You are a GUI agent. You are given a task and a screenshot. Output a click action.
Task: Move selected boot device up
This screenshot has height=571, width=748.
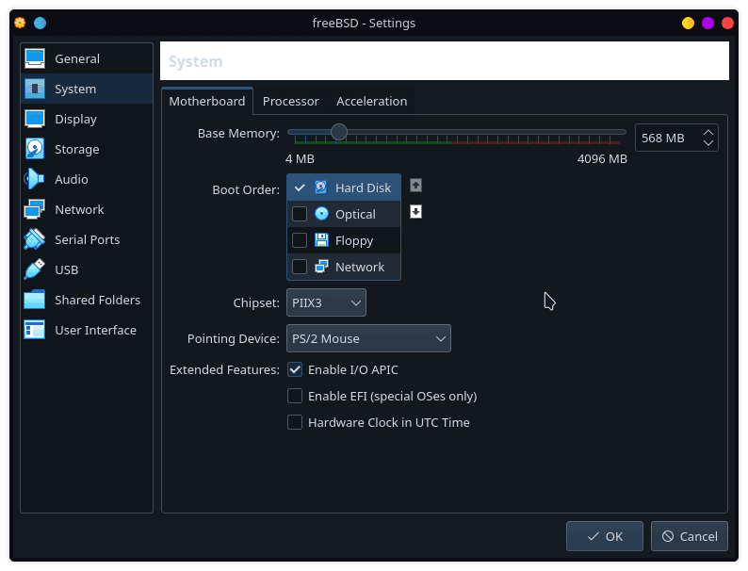pyautogui.click(x=416, y=185)
